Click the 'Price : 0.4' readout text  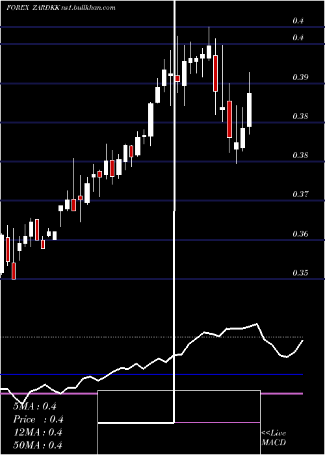click(38, 419)
